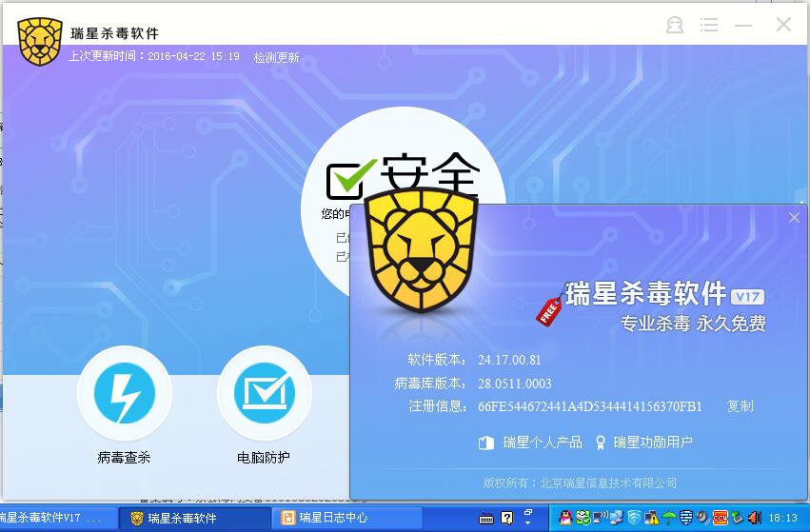
Task: Click the blue firewall shield tray icon
Action: coord(686,518)
